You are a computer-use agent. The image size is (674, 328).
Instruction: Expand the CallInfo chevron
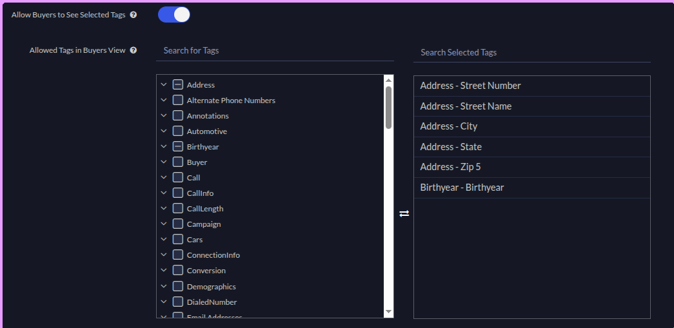tap(163, 193)
